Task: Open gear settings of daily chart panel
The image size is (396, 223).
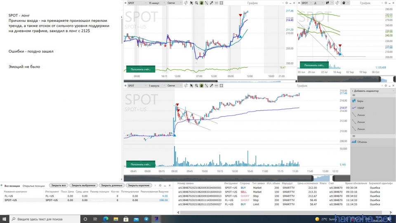Action: point(386,3)
